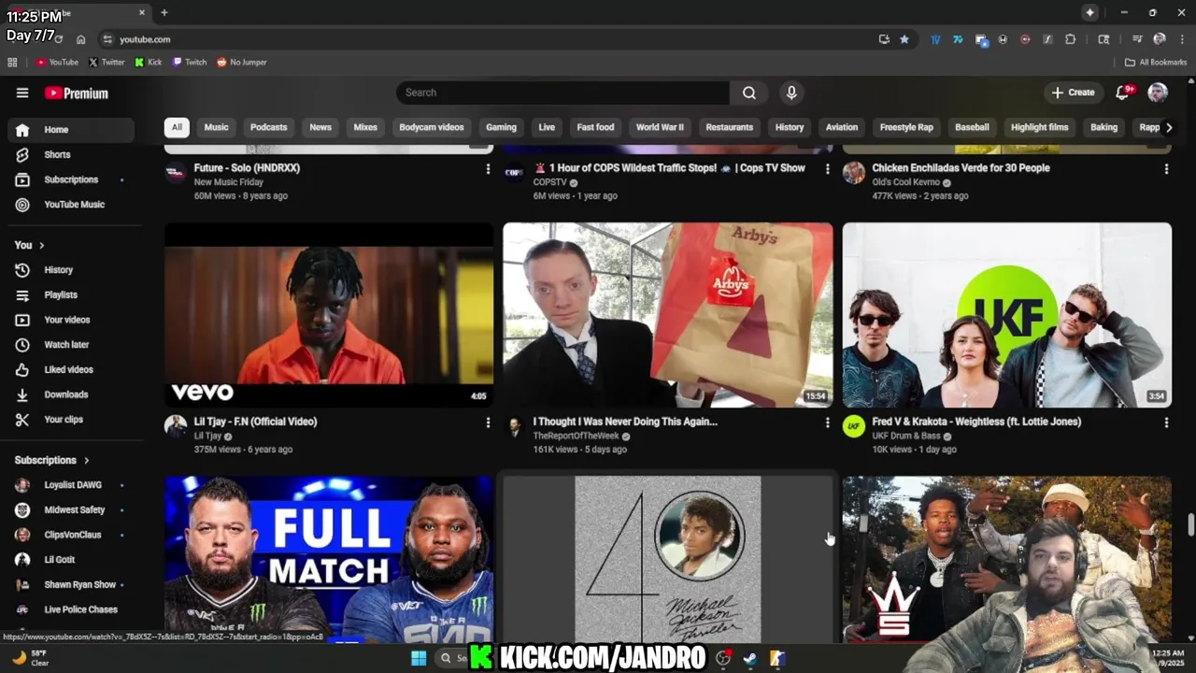Image resolution: width=1196 pixels, height=673 pixels.
Task: Open Subscriptions in sidebar
Action: (70, 179)
